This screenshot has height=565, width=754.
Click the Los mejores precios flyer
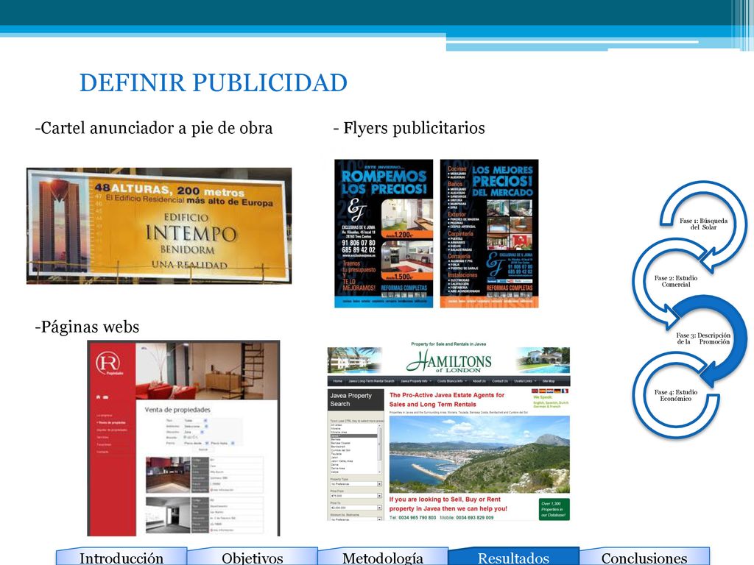click(x=490, y=233)
